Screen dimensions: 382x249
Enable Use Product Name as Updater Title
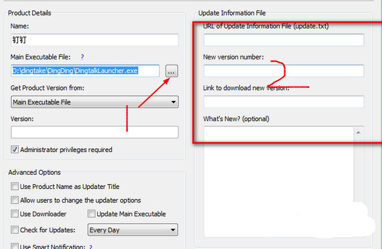pyautogui.click(x=15, y=186)
